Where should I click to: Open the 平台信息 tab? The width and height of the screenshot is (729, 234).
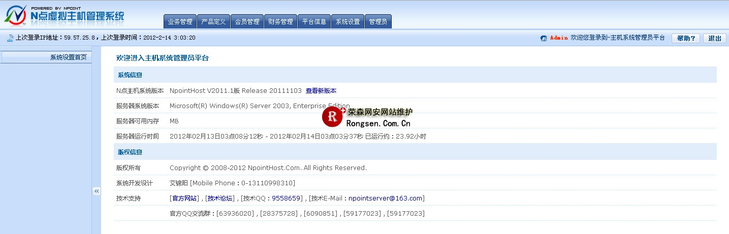[314, 22]
